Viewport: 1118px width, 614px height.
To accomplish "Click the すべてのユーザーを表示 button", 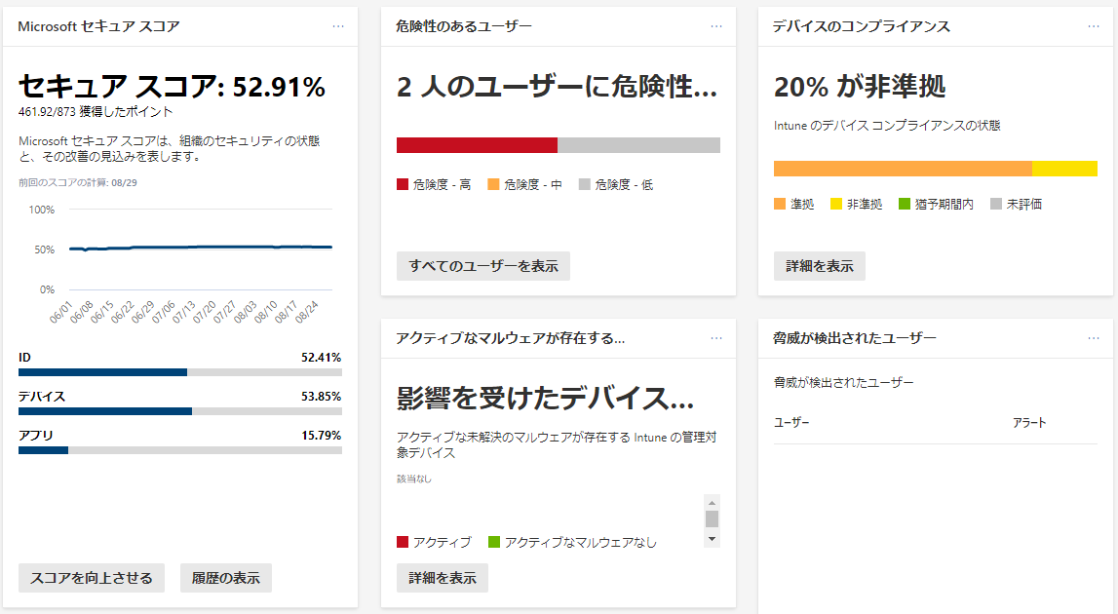I will click(483, 266).
